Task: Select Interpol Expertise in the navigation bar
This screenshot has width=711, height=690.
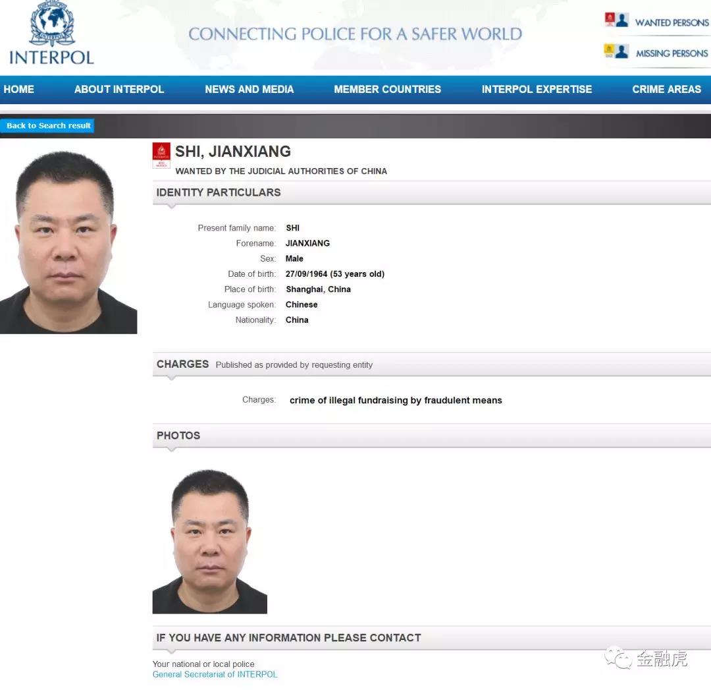Action: 537,89
